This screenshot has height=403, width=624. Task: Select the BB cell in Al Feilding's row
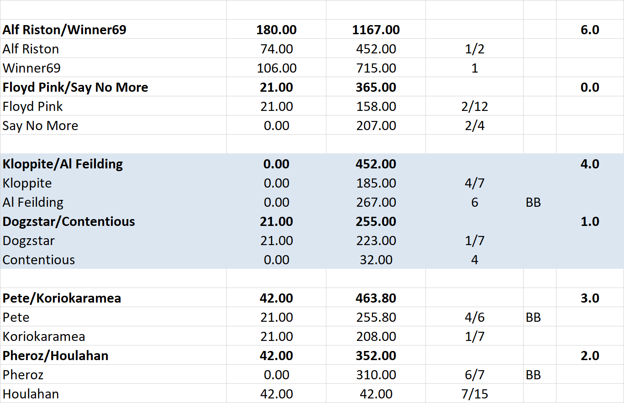coord(533,203)
